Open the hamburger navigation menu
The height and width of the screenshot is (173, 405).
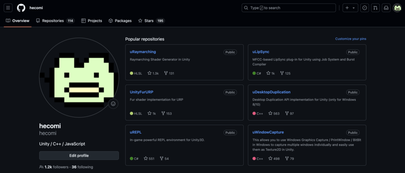click(8, 8)
